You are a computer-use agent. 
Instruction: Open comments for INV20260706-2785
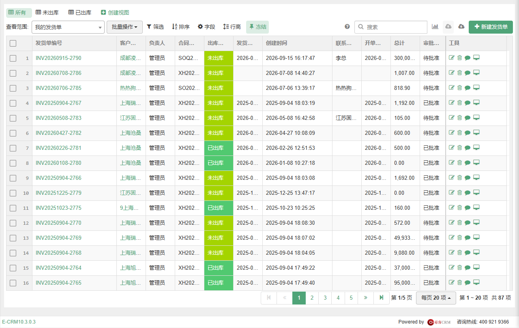tap(468, 88)
